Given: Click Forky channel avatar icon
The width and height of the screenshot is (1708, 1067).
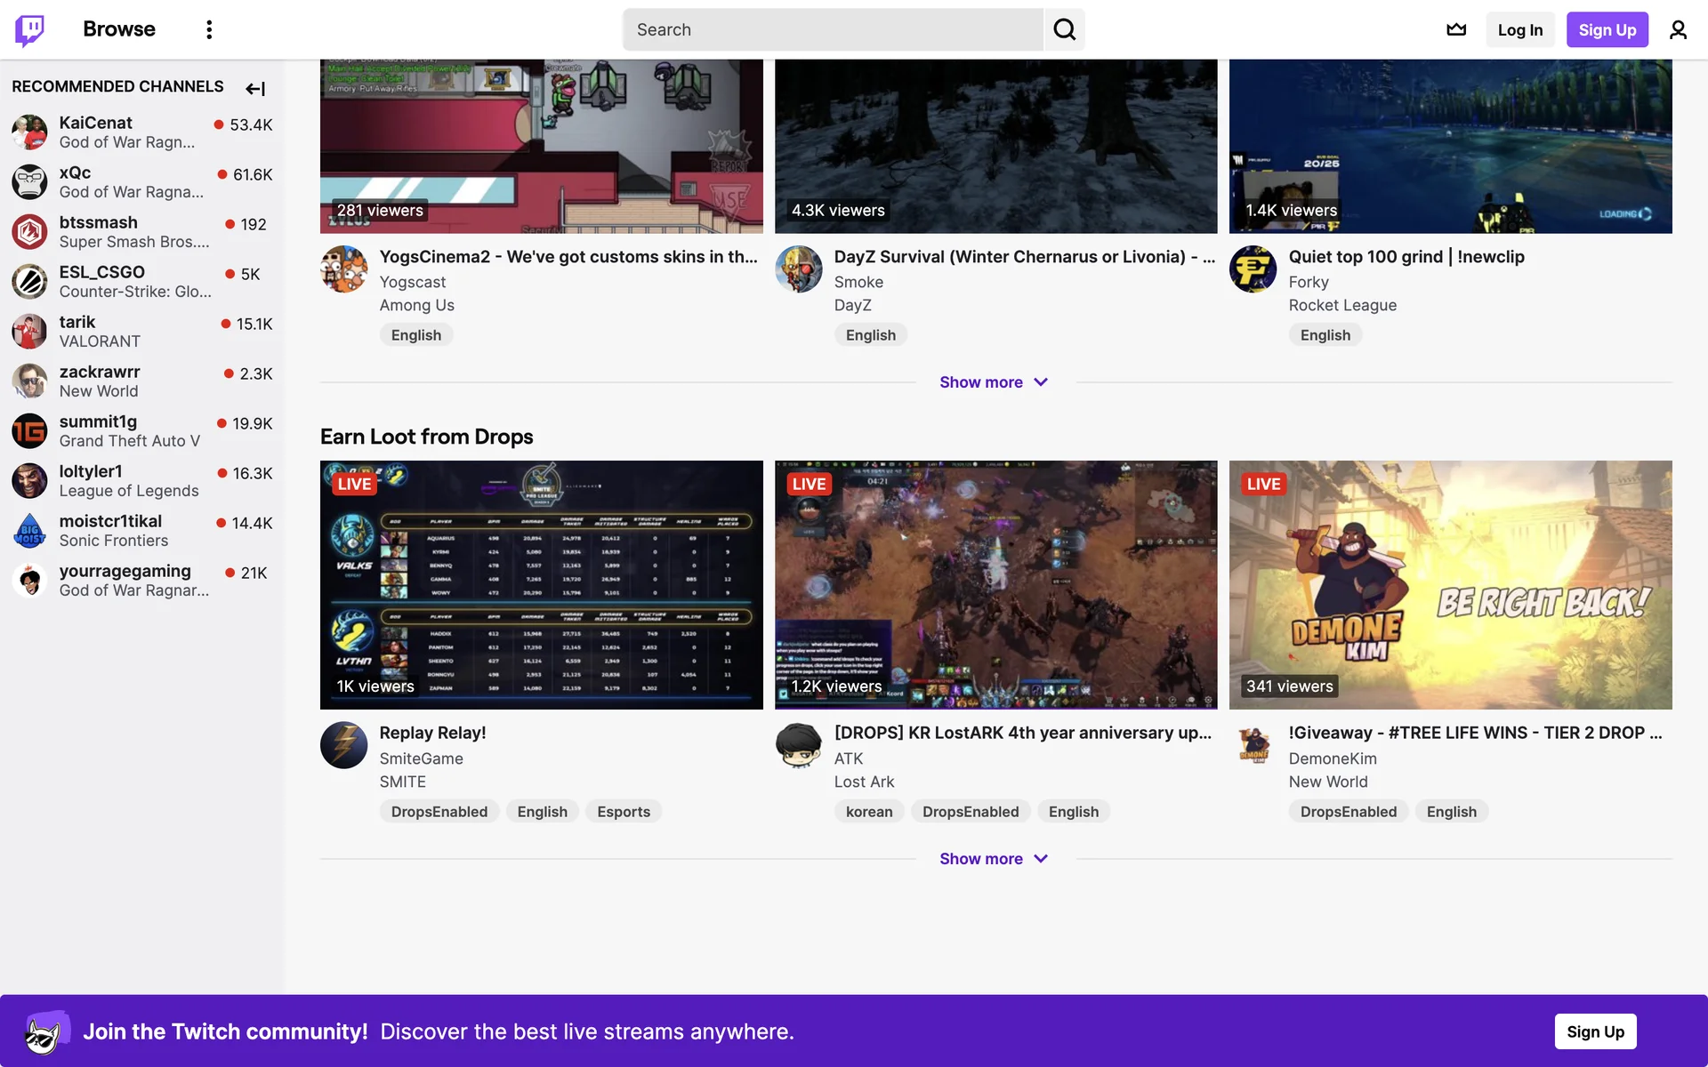Looking at the screenshot, I should 1253,269.
